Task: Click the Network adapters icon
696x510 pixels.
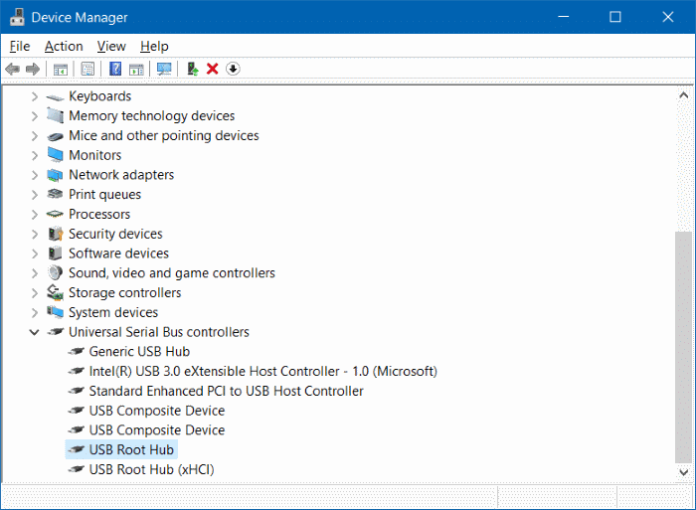Action: tap(56, 175)
